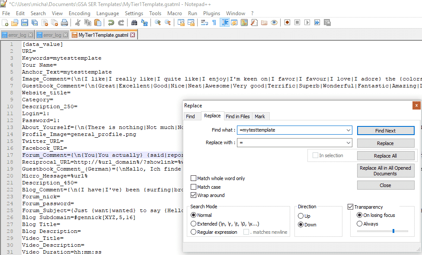Viewport: 422px width, 255px height.
Task: Click the Zoom In magnifier icon
Action: tap(158, 23)
